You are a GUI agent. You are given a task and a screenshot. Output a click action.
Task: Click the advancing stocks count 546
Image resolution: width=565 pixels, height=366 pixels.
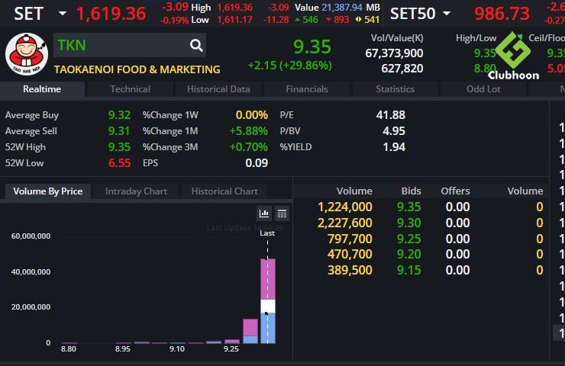click(x=310, y=19)
